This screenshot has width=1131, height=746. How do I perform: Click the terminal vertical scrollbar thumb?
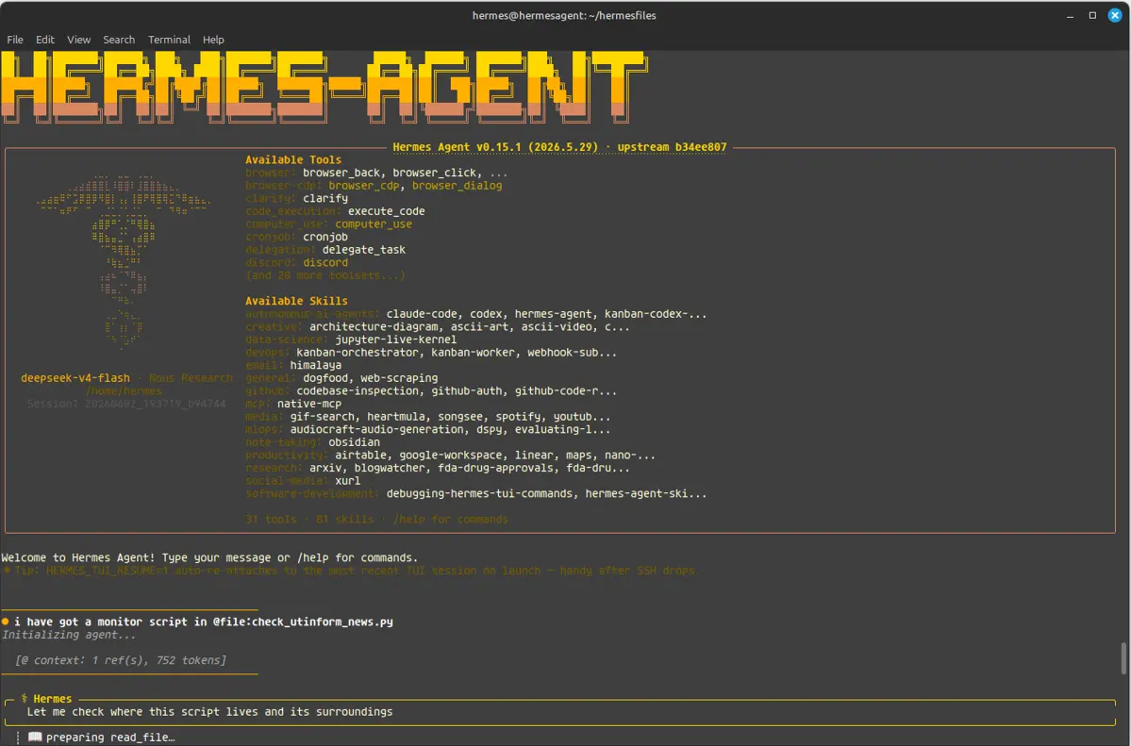[1123, 658]
